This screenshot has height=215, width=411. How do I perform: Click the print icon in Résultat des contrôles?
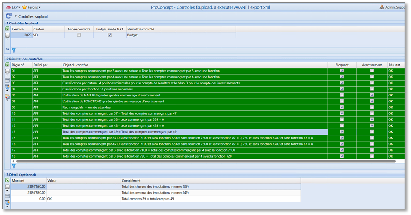point(7,71)
